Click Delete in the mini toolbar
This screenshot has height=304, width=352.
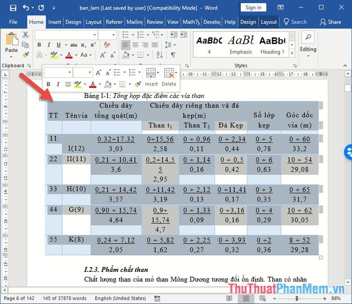tap(169, 77)
